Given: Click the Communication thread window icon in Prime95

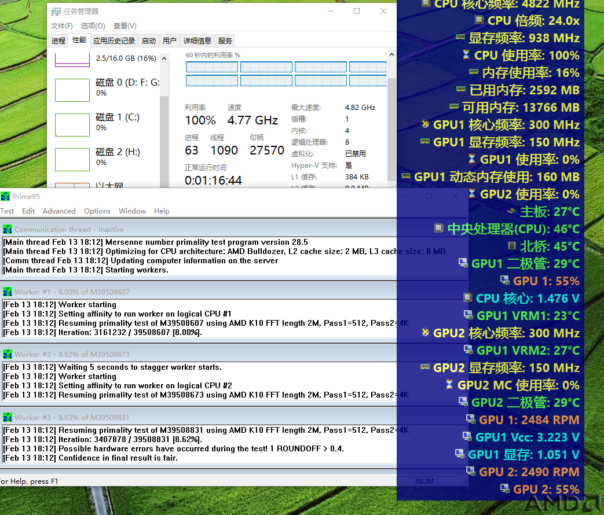Looking at the screenshot, I should pyautogui.click(x=8, y=229).
